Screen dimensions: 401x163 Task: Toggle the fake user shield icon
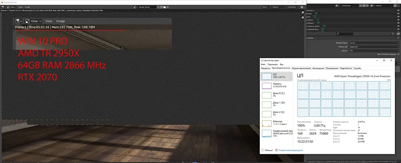[x=158, y=7]
